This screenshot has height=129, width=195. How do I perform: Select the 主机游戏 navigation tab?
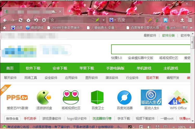point(171,68)
